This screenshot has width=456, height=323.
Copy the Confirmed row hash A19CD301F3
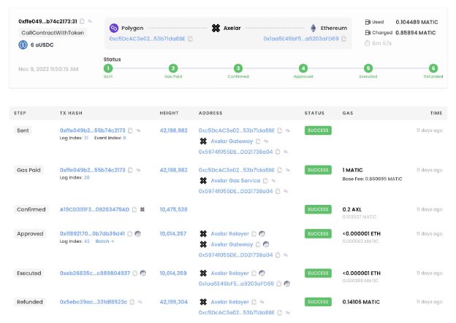[134, 209]
